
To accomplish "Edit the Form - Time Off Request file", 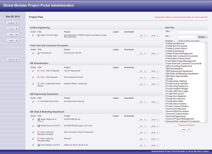I will pos(142,71).
